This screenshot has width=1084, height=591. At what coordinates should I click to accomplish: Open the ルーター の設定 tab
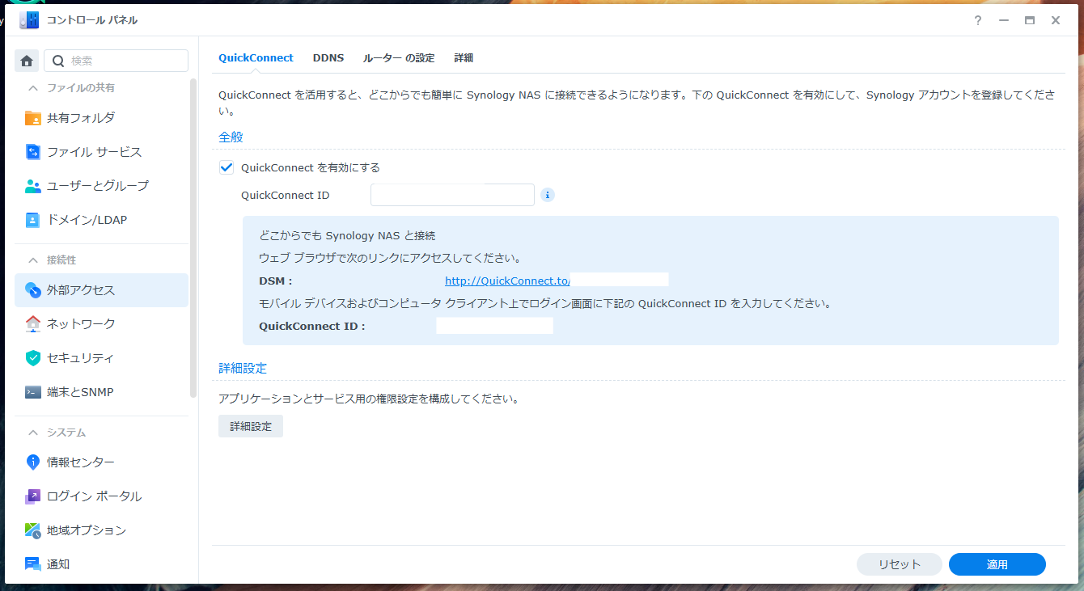coord(399,58)
